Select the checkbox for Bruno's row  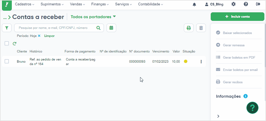point(7,61)
